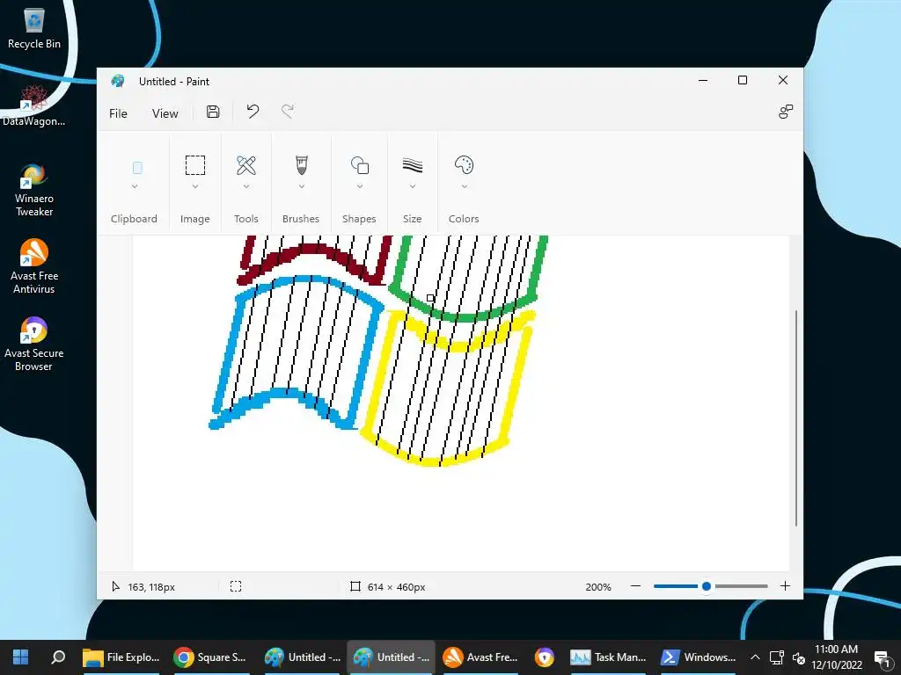Click the Colors palette icon
The image size is (901, 675).
464,165
